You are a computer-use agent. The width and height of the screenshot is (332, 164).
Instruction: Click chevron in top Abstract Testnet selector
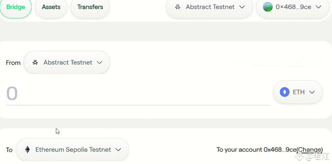242,7
